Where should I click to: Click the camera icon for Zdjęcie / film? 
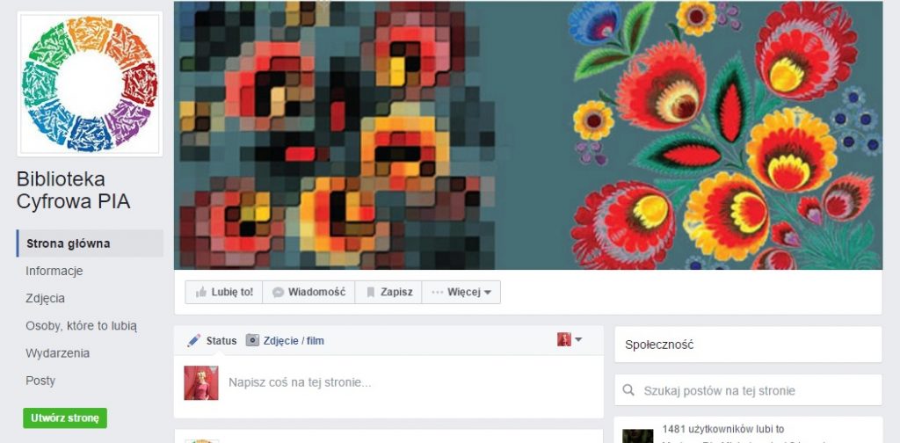[x=252, y=340]
